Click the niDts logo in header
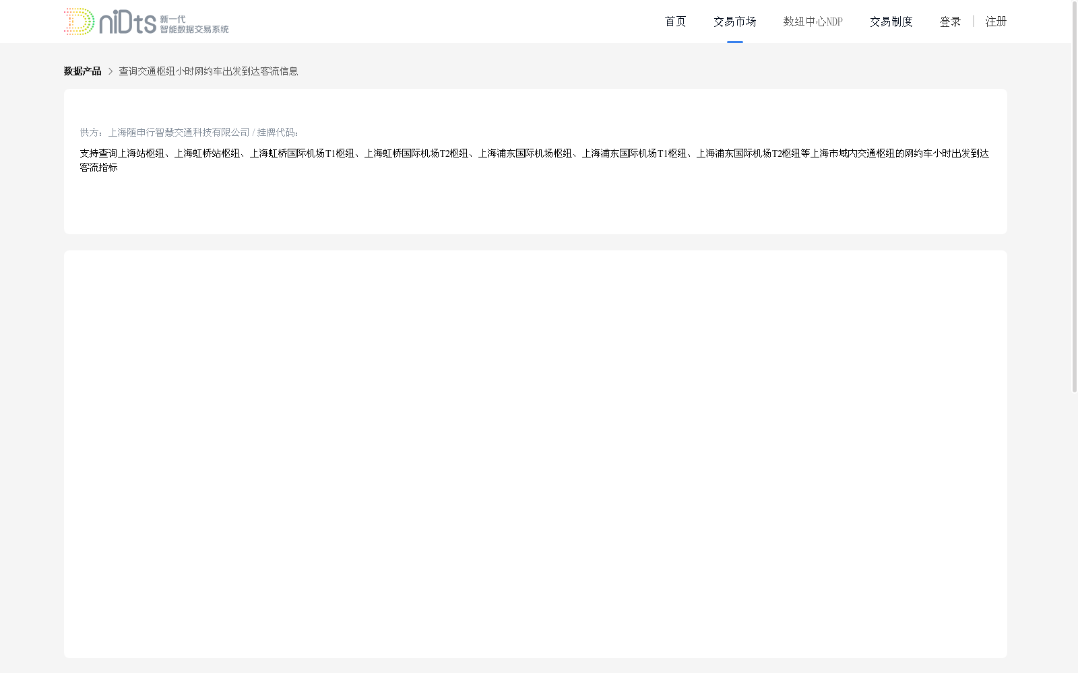 click(146, 22)
